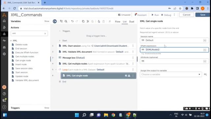Screen dimensions: 211x119
Task: Expand the left sidebar arrow icon
Action: [x=4, y=107]
